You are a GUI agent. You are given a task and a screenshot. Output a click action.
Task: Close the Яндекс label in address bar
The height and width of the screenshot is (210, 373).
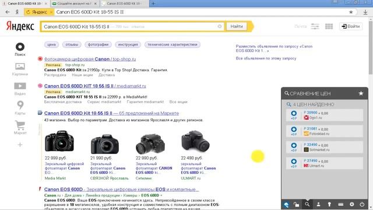point(51,12)
